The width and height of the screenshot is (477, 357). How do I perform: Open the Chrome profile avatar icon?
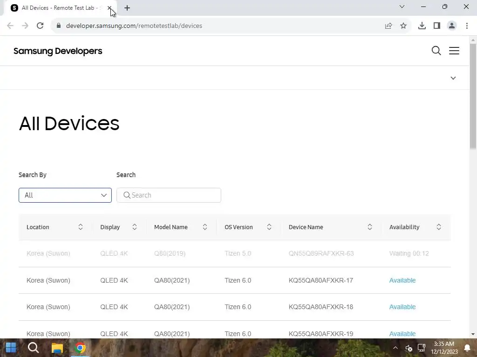coord(452,26)
